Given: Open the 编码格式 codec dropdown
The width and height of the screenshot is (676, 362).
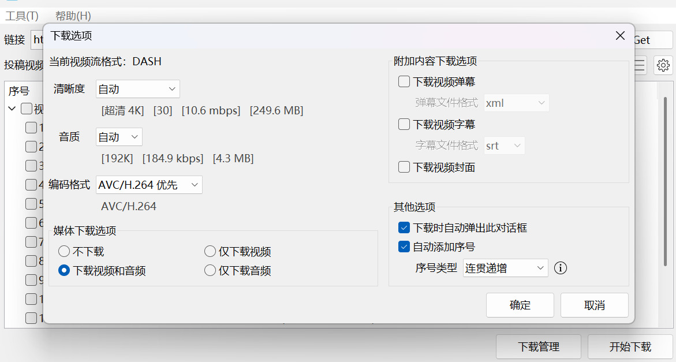Looking at the screenshot, I should (x=149, y=185).
